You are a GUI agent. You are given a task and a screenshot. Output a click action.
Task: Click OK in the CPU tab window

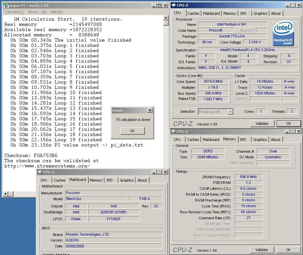click(289, 124)
